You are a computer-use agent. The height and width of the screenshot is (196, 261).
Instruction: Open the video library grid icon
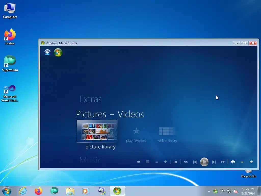pos(167,131)
